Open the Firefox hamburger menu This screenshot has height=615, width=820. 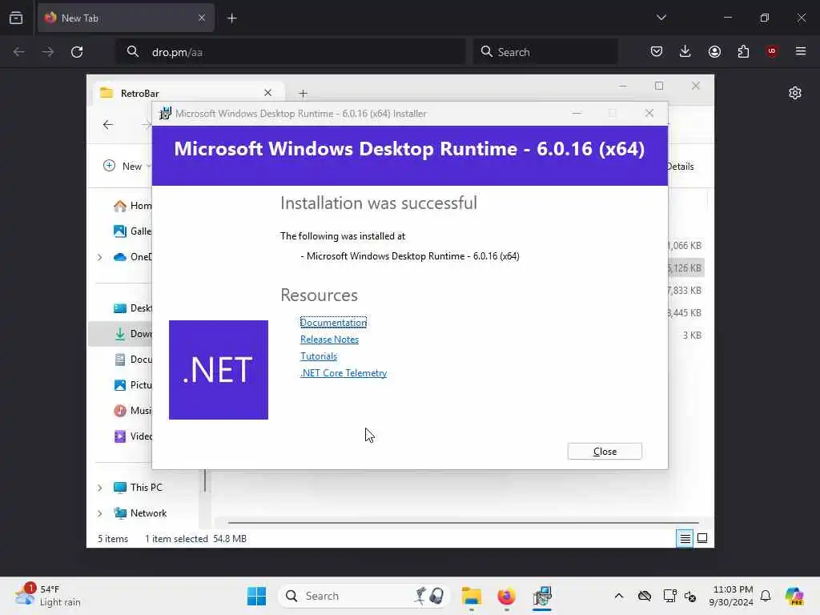[x=801, y=51]
